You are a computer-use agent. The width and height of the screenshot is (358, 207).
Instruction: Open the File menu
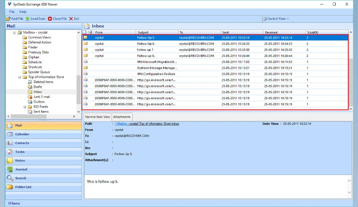coord(12,12)
